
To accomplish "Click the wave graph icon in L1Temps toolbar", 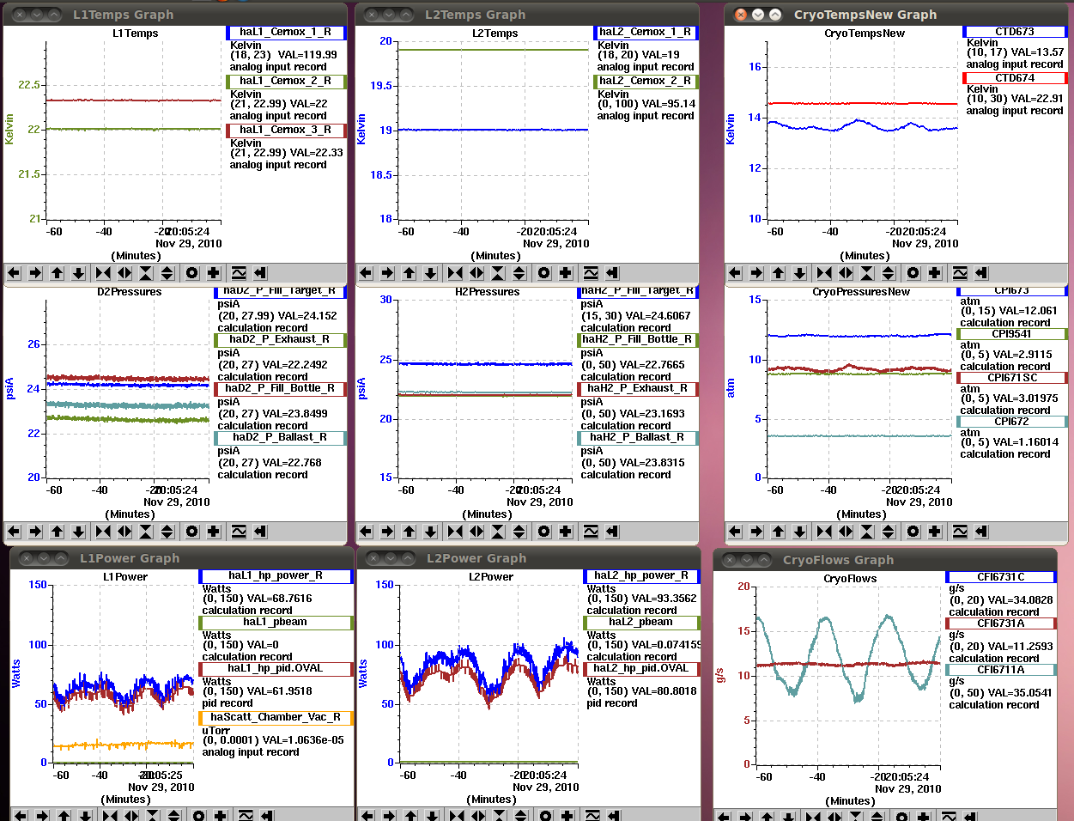I will click(x=239, y=273).
